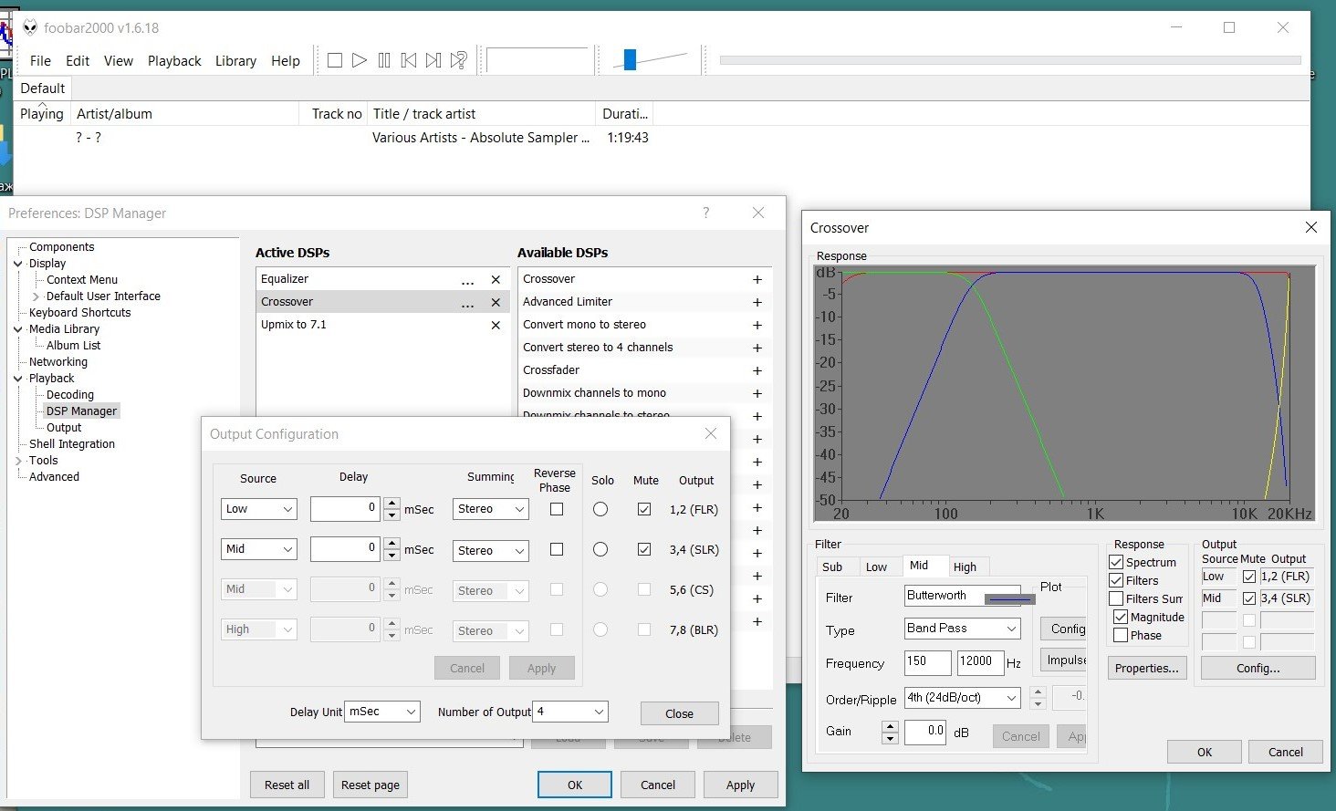Increase Gain value with up stepper
1336x811 pixels.
click(890, 726)
